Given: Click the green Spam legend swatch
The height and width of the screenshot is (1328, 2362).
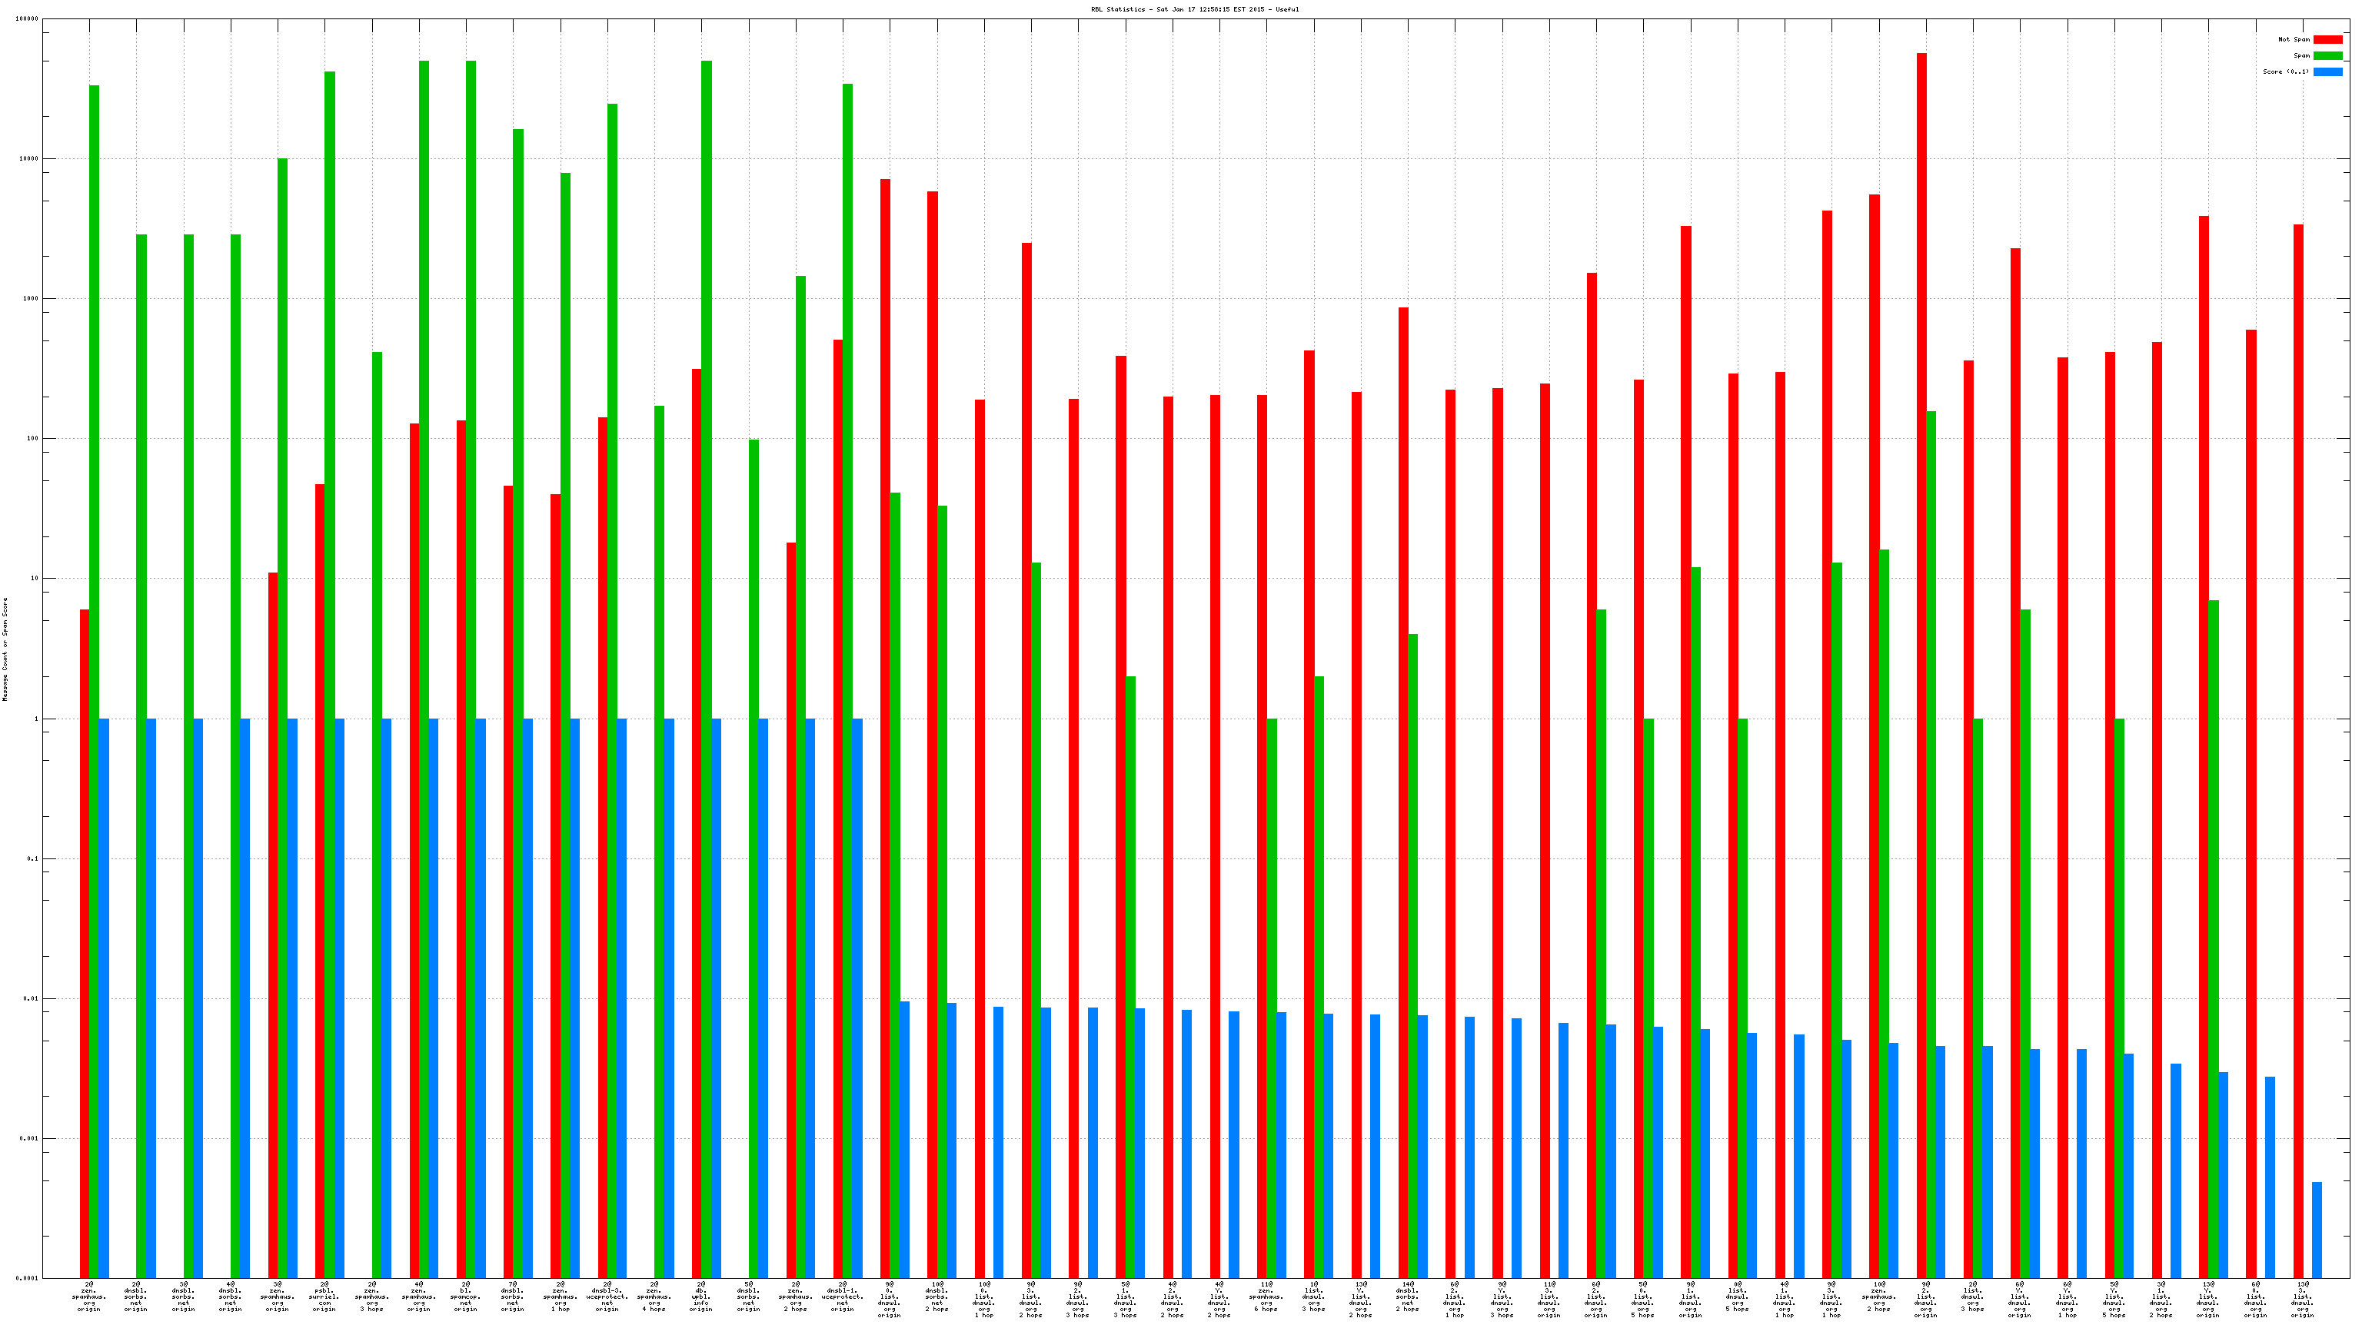Looking at the screenshot, I should tap(2327, 56).
